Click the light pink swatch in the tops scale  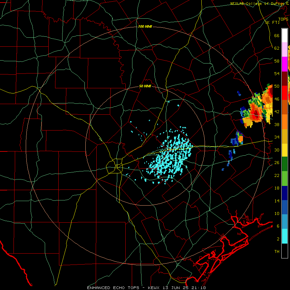pyautogui.click(x=285, y=49)
